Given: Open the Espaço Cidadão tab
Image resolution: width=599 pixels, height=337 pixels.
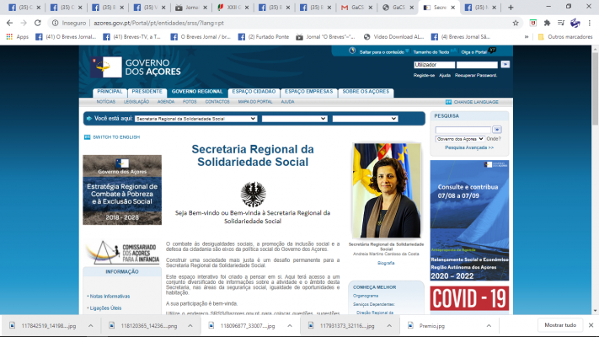Looking at the screenshot, I should [254, 91].
